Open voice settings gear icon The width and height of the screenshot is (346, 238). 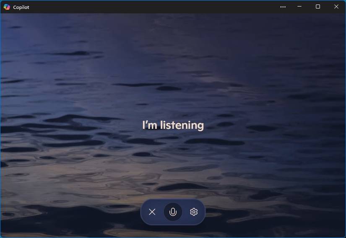coord(194,212)
